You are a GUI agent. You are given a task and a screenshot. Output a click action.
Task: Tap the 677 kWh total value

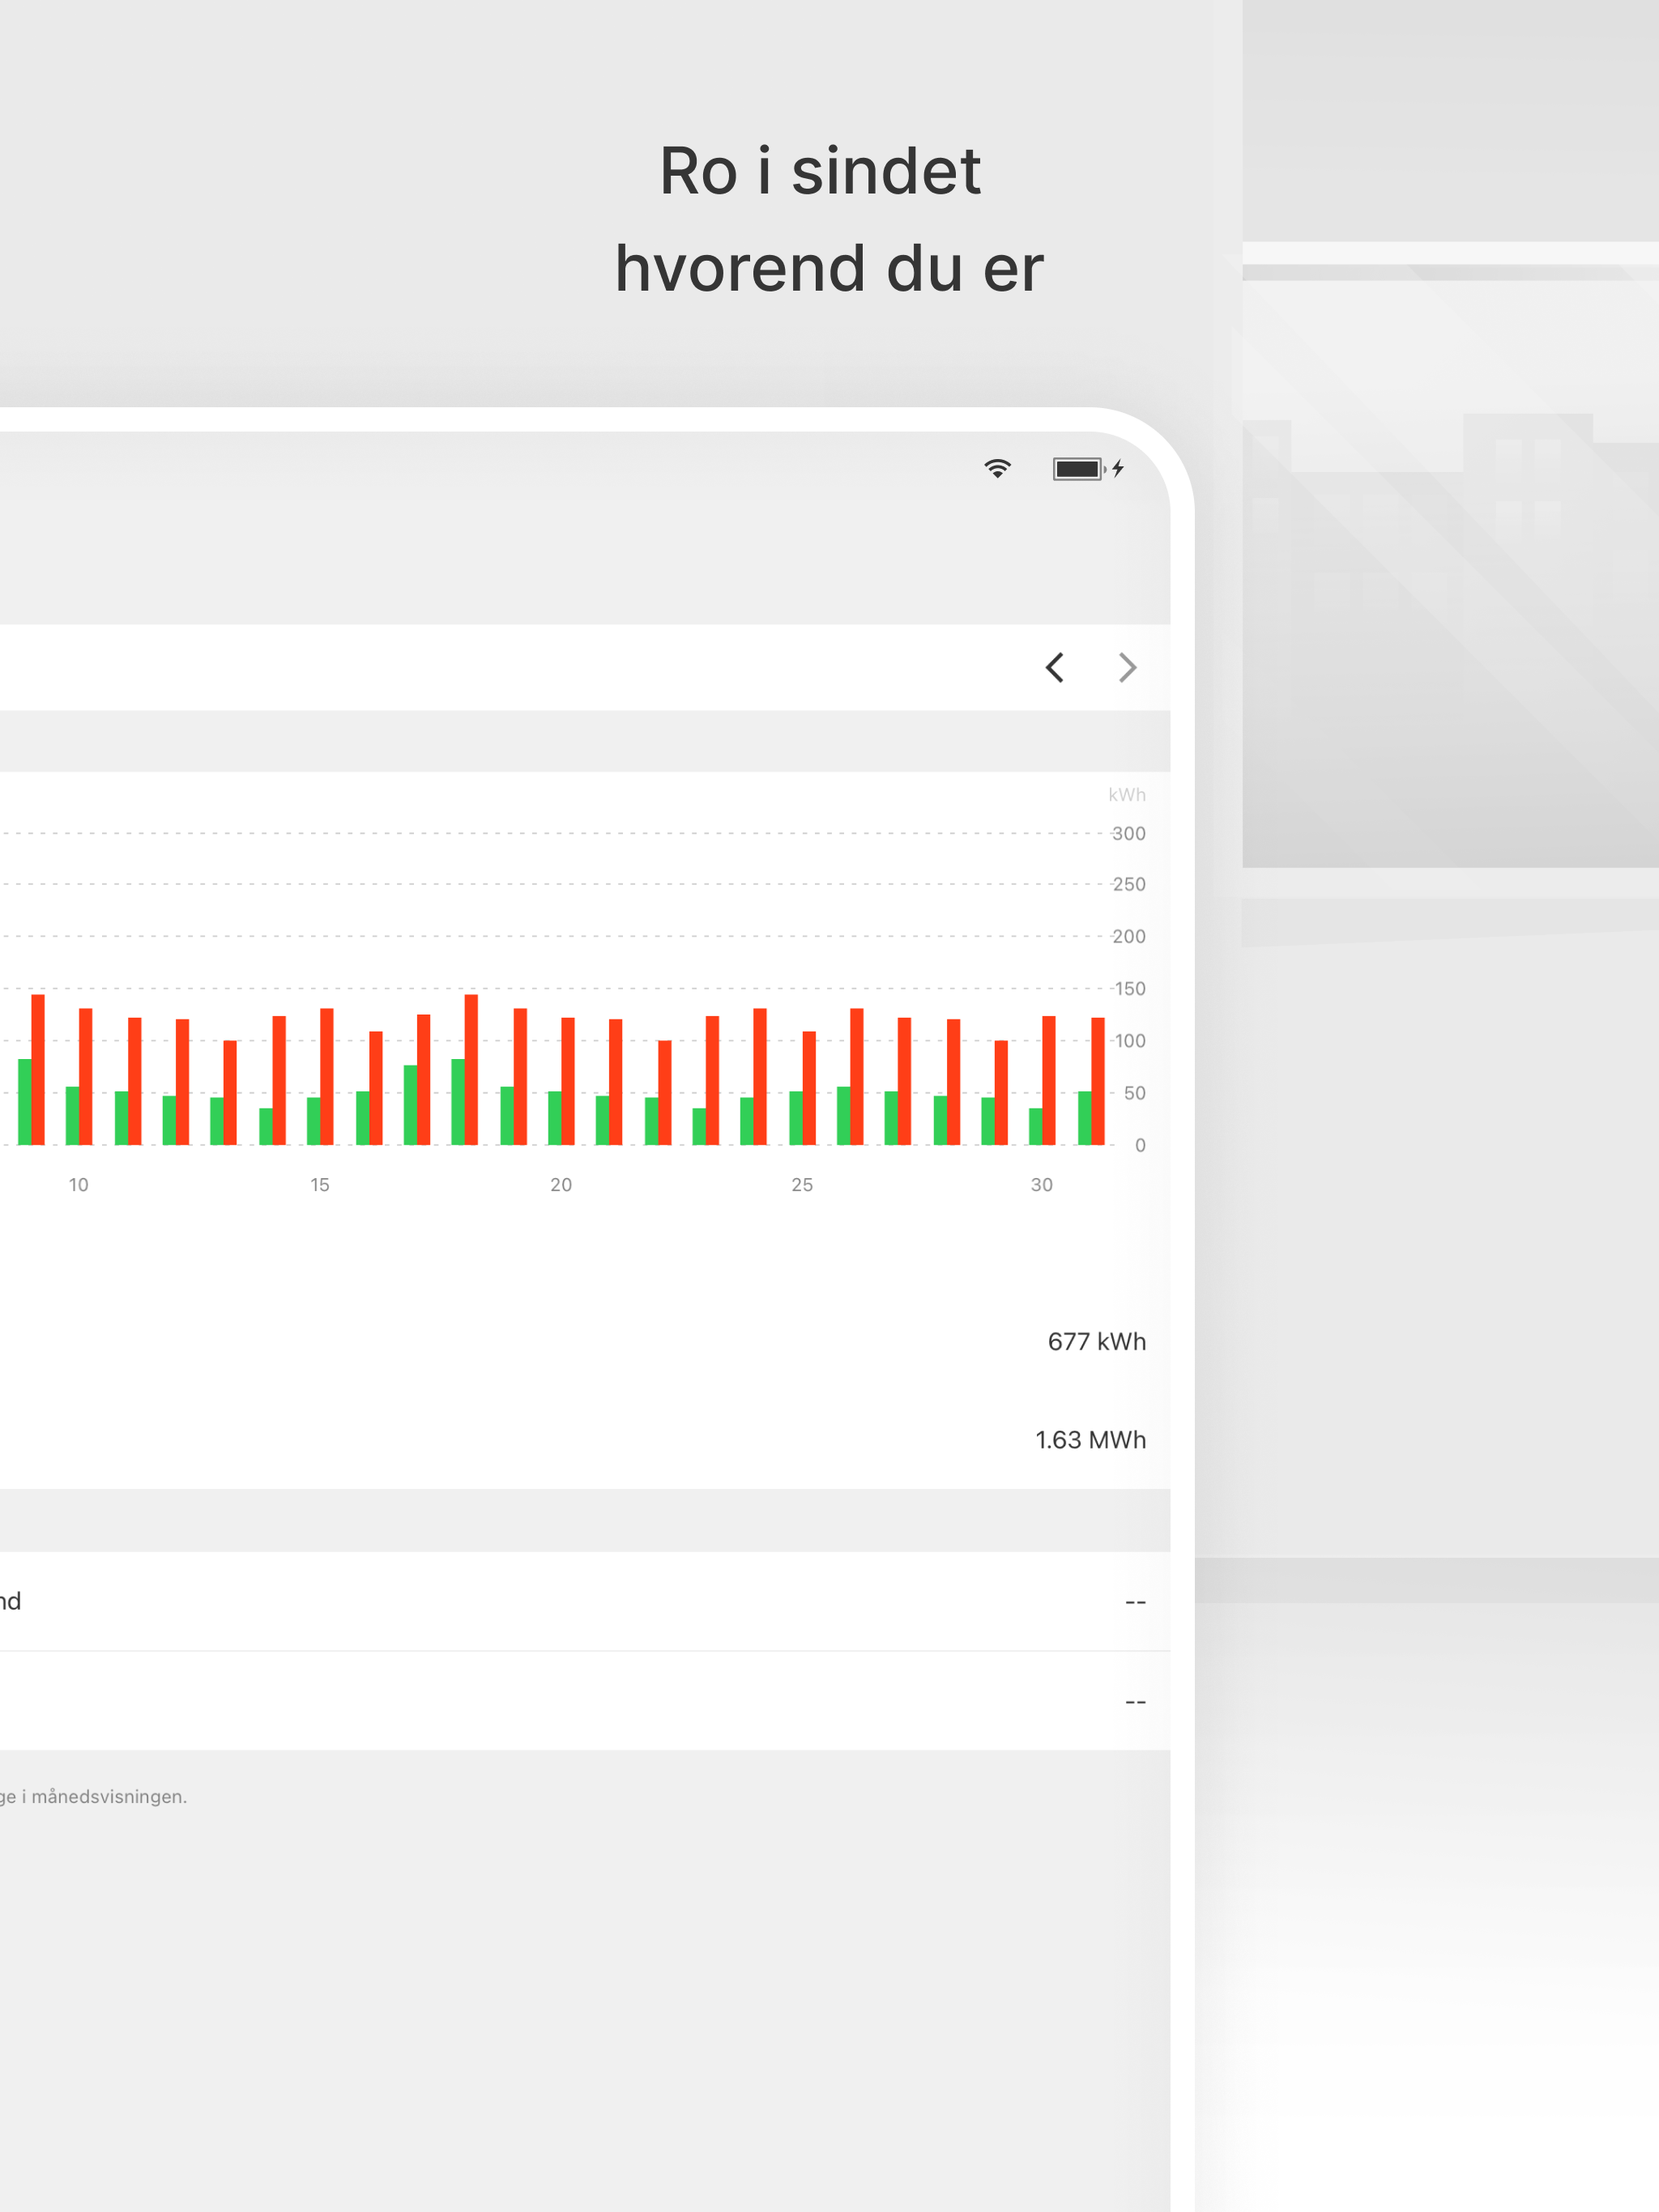pos(1096,1341)
